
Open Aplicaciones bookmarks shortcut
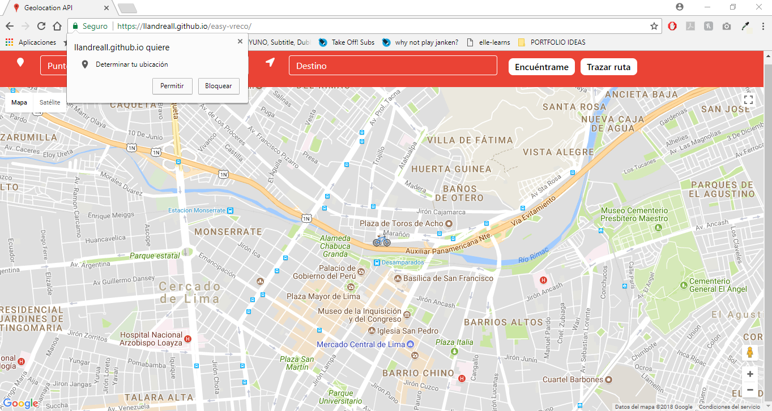31,42
